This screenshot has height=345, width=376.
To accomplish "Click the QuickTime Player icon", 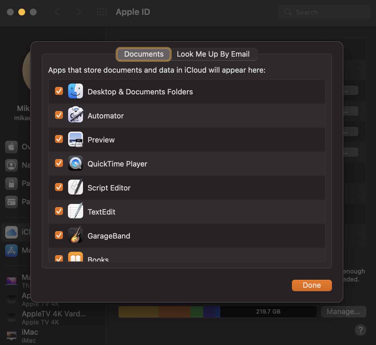I will tap(76, 163).
